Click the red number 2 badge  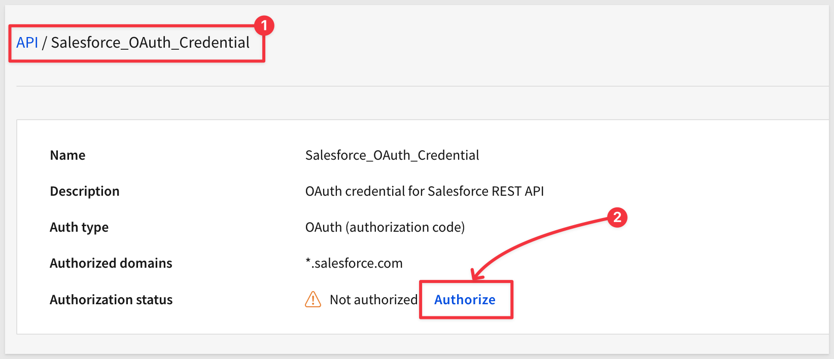[x=617, y=218]
